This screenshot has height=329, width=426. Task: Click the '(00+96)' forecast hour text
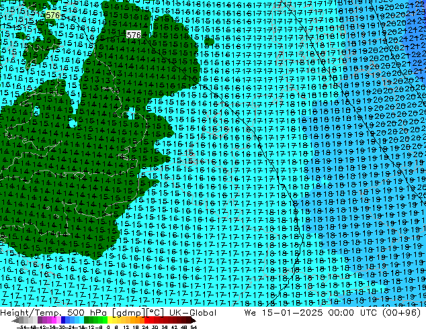[x=402, y=313]
